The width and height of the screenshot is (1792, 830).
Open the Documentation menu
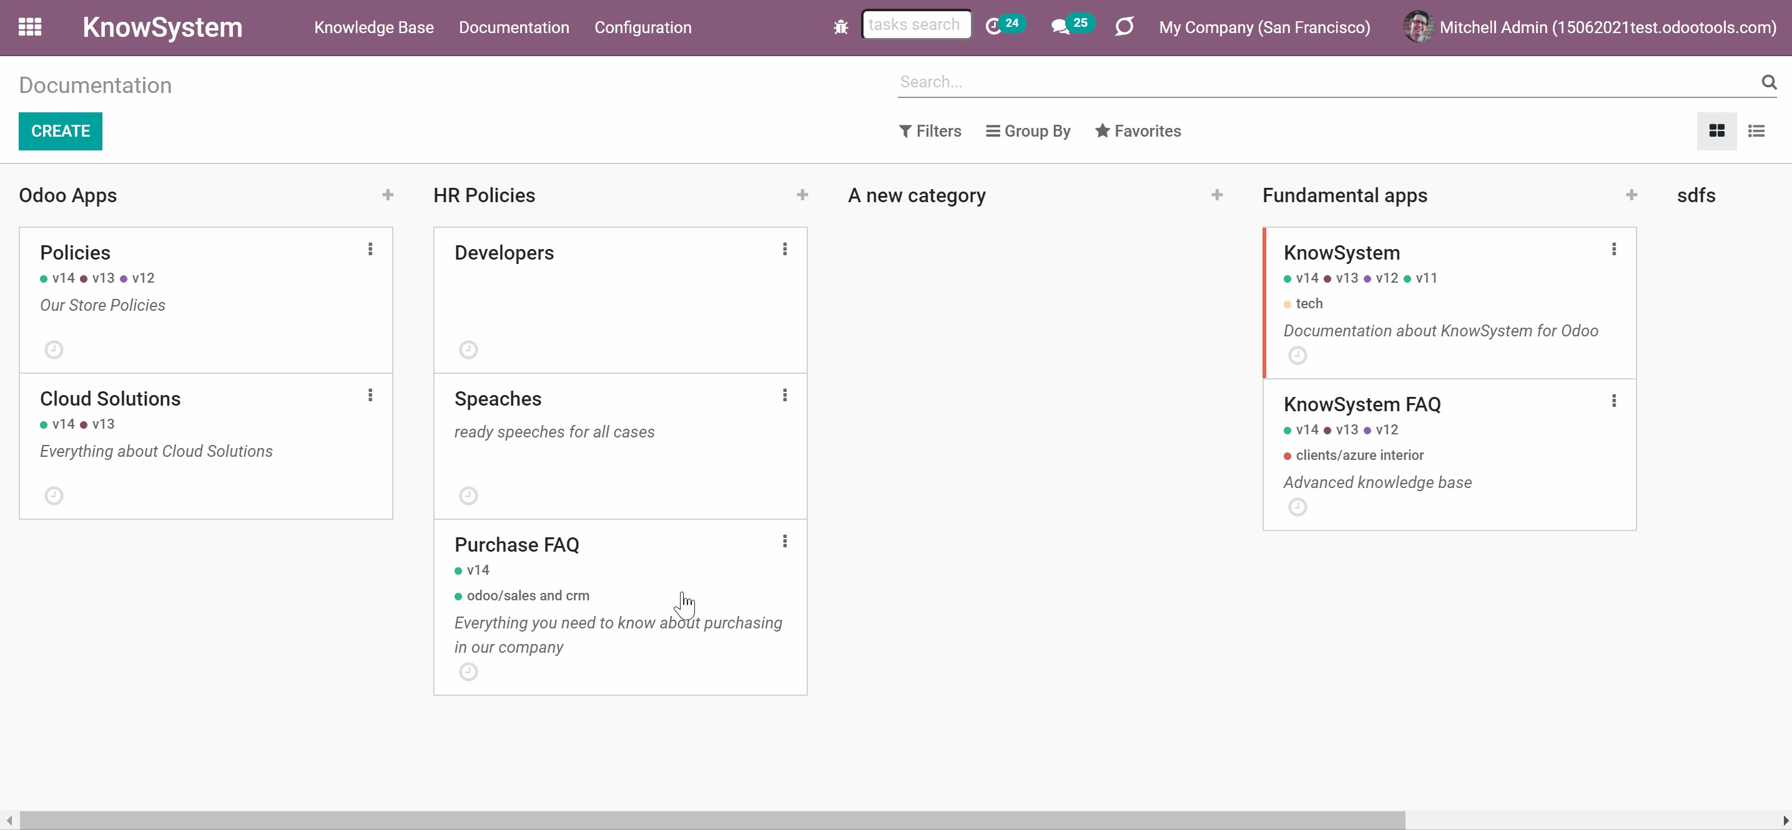point(514,27)
